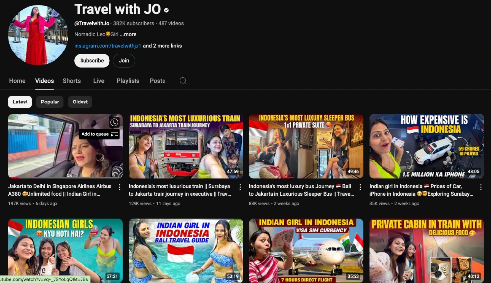Viewport: 491px width, 283px height.
Task: Switch to the Shorts tab
Action: pos(72,81)
